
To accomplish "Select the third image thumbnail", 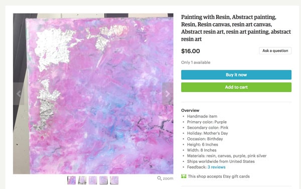I will (93, 180).
